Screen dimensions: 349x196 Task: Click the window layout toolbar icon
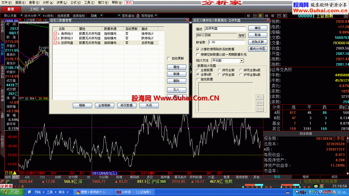pos(279,16)
